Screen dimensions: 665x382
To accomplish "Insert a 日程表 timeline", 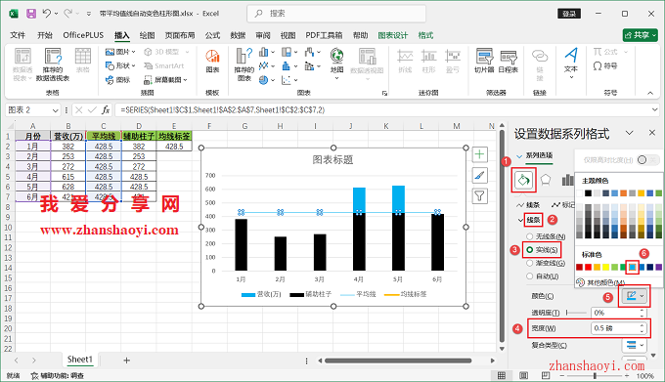I will click(509, 62).
